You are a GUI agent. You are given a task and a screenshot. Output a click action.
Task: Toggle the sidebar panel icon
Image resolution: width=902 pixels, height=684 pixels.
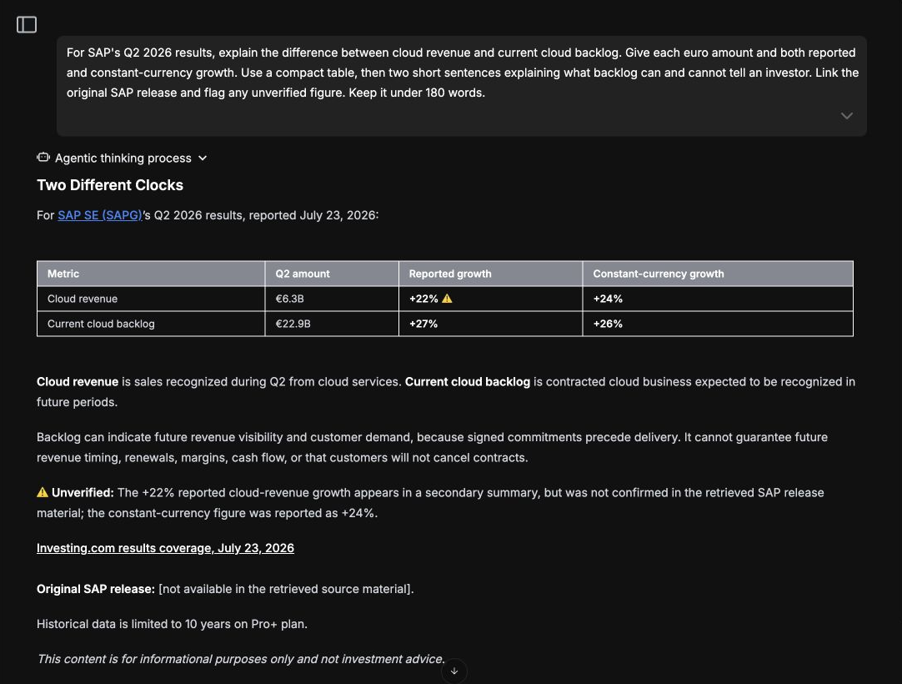(x=27, y=25)
